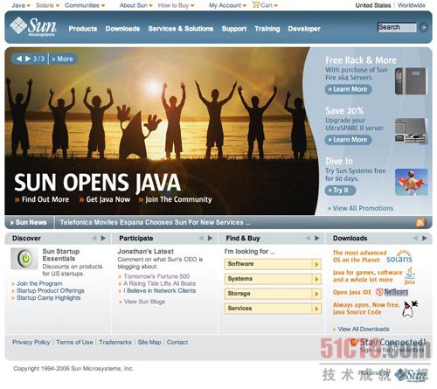Click the shopping cart icon
Viewport: 437px width, 389px height.
(x=256, y=4)
